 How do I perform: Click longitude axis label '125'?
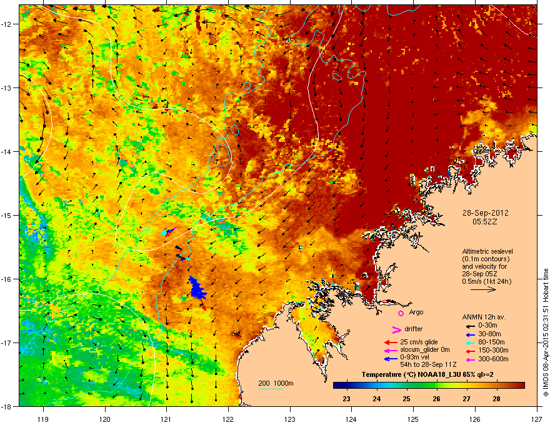tap(413, 419)
